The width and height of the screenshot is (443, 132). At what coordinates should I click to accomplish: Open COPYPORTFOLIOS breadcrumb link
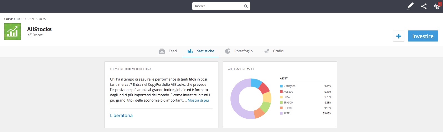(x=16, y=19)
